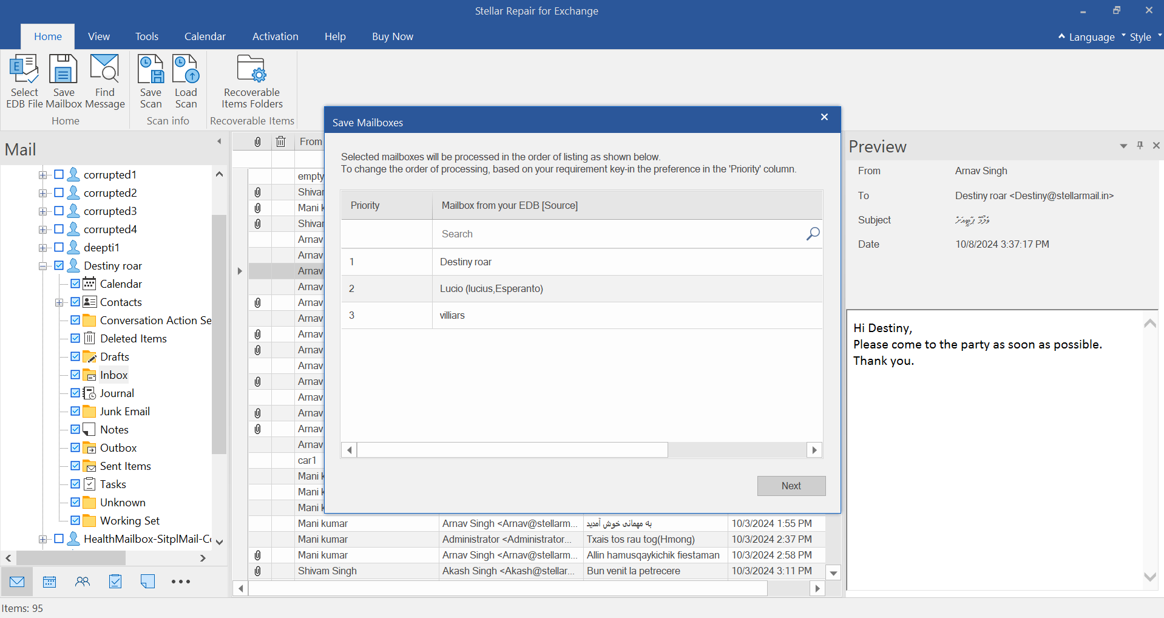Screen dimensions: 1164x618
Task: Click the Search mailbox input field
Action: [x=619, y=234]
